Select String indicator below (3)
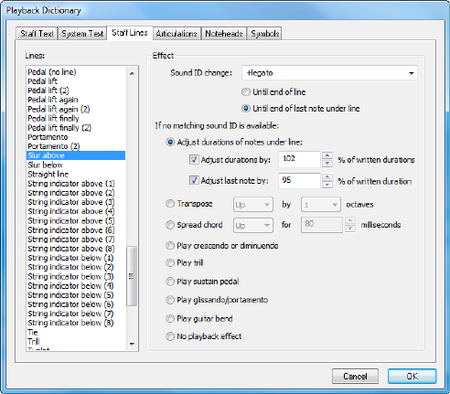Viewport: 450px width, 394px height. (x=76, y=276)
